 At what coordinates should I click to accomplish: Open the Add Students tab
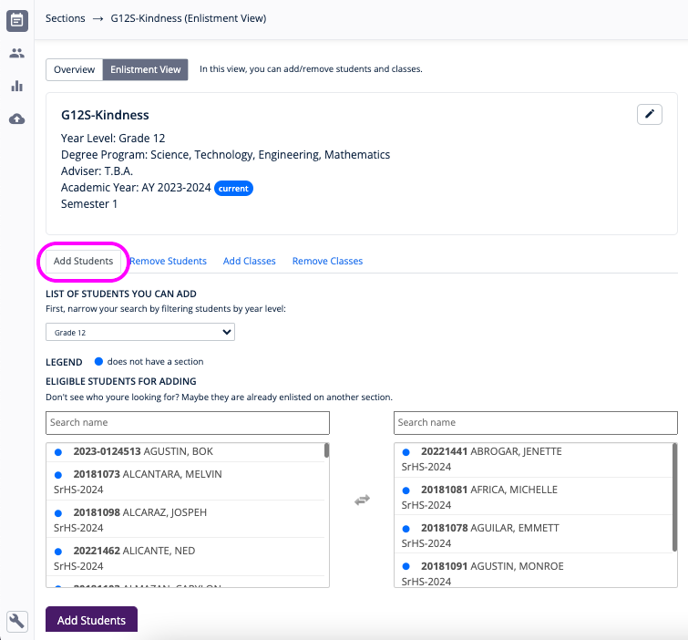coord(83,261)
